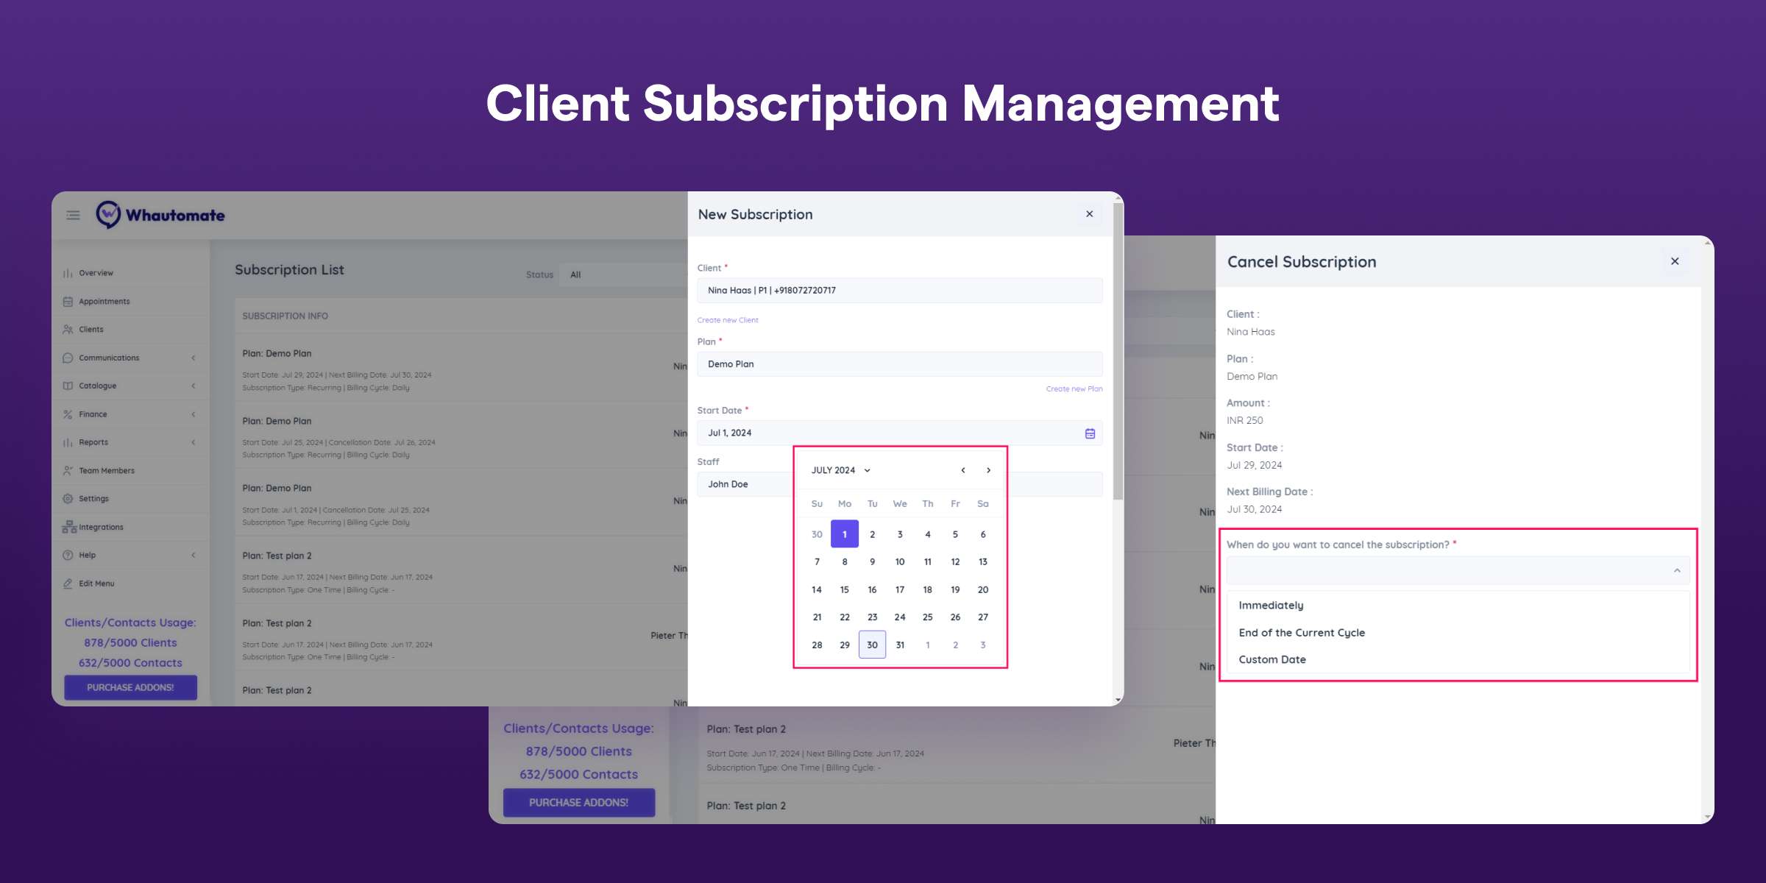Select date 15 on July 2024 calendar

pos(843,589)
